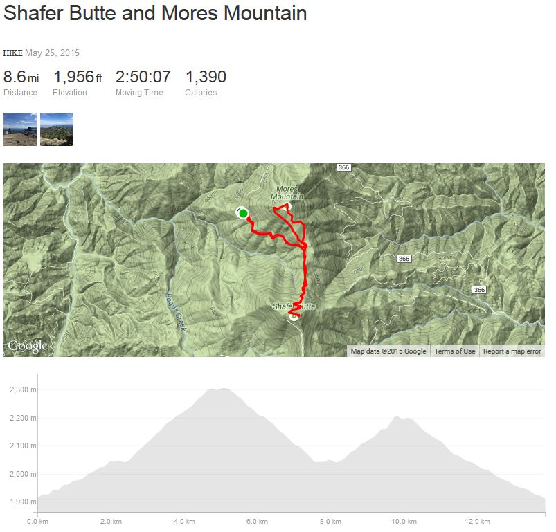Screen dimensions: 556x532
Task: Click the 366 highway shield nearest Mores Mountain
Action: (x=344, y=168)
